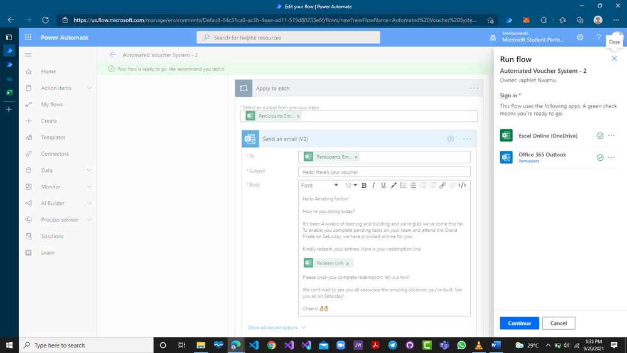Click the Subject input field
This screenshot has height=353, width=627.
[384, 171]
